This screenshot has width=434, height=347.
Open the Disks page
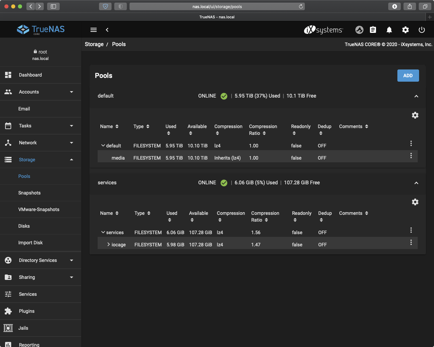[41, 226]
